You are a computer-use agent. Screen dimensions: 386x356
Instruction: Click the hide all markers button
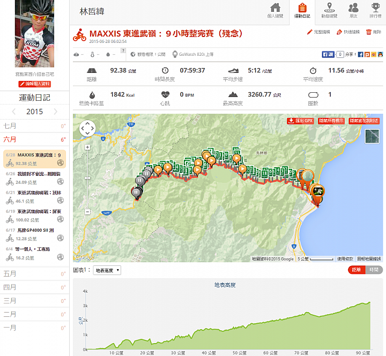[331, 121]
